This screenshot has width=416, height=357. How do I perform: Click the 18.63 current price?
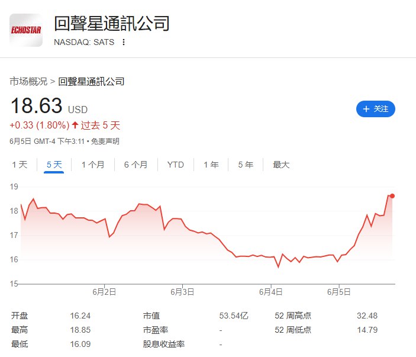[36, 105]
